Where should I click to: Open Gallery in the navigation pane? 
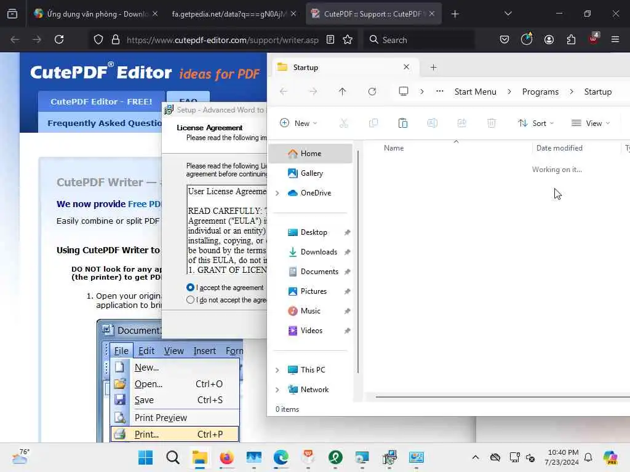[x=311, y=173]
